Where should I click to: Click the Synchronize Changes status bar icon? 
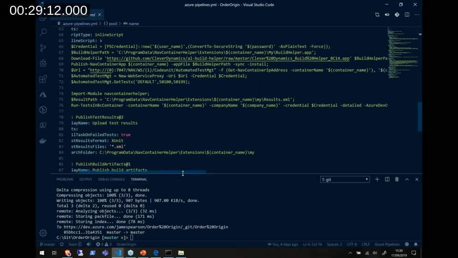(x=62, y=244)
